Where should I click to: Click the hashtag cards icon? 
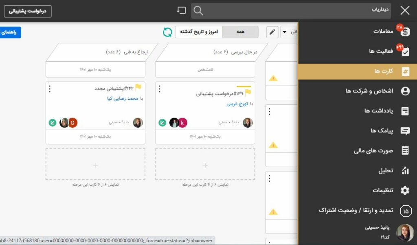click(x=405, y=71)
